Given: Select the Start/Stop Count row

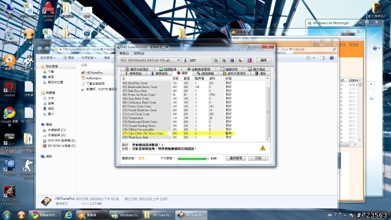Looking at the screenshot, I should (x=178, y=83).
